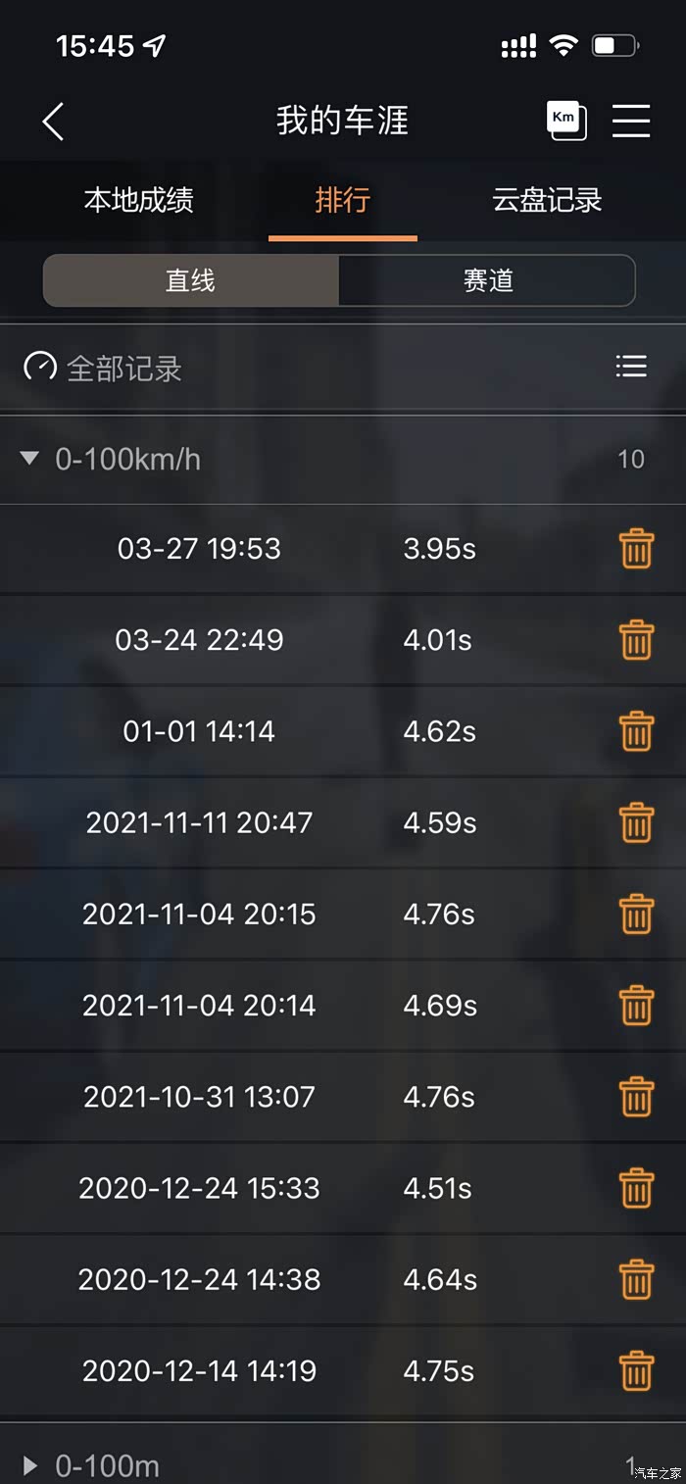The width and height of the screenshot is (686, 1484).
Task: Tap the back arrow icon
Action: point(54,122)
